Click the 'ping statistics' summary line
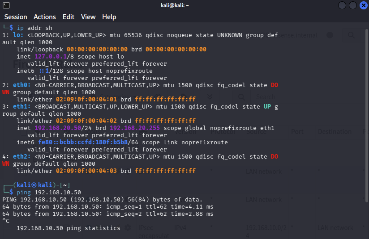 coord(68,228)
